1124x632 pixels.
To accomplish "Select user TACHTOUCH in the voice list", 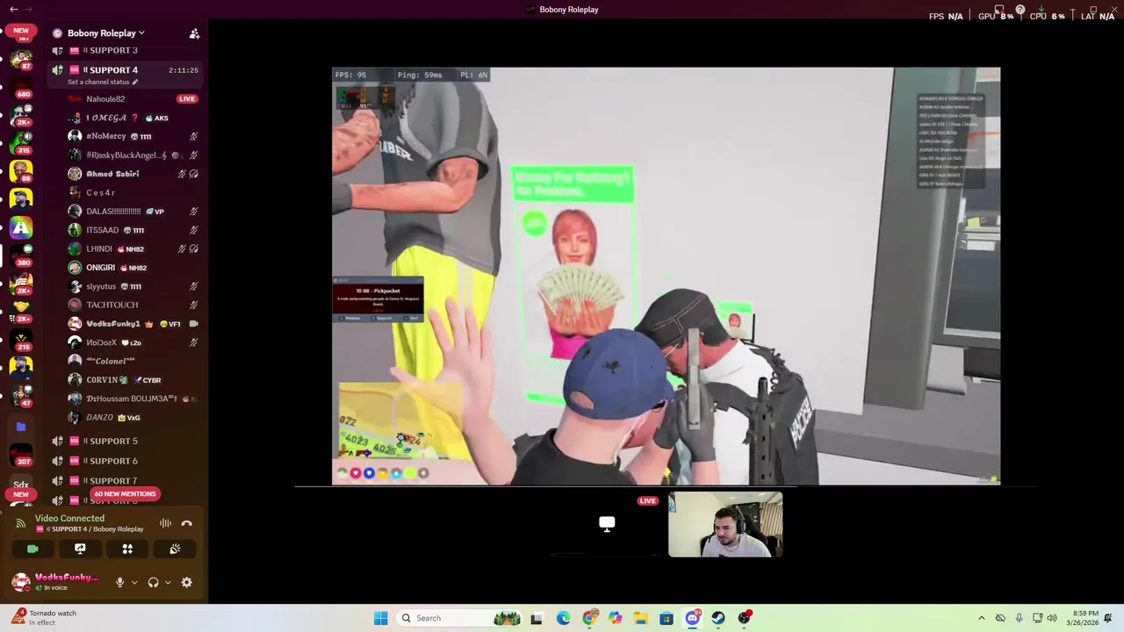I will 112,305.
